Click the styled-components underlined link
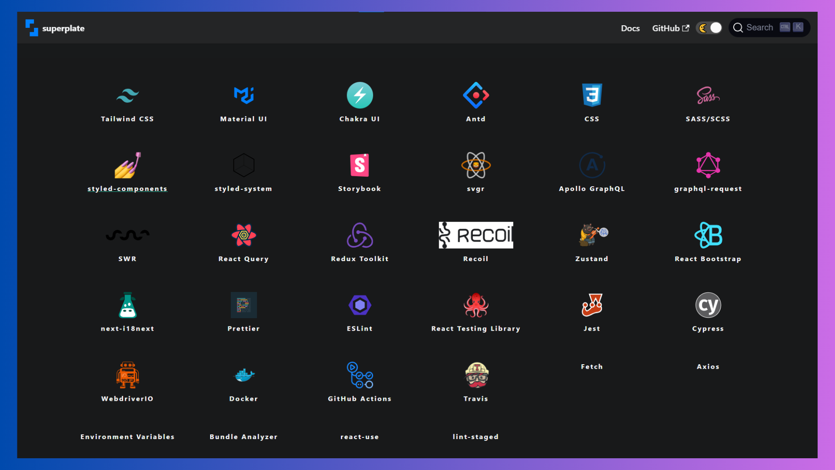Screen dimensions: 835x470 click(127, 189)
